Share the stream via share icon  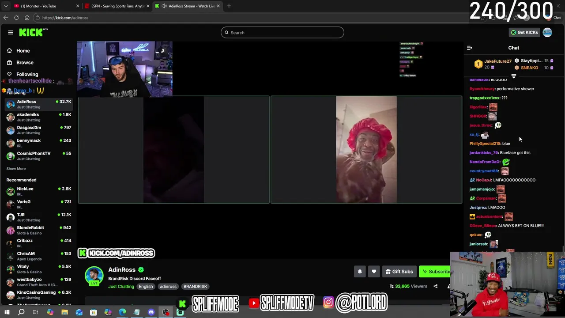coord(435,286)
